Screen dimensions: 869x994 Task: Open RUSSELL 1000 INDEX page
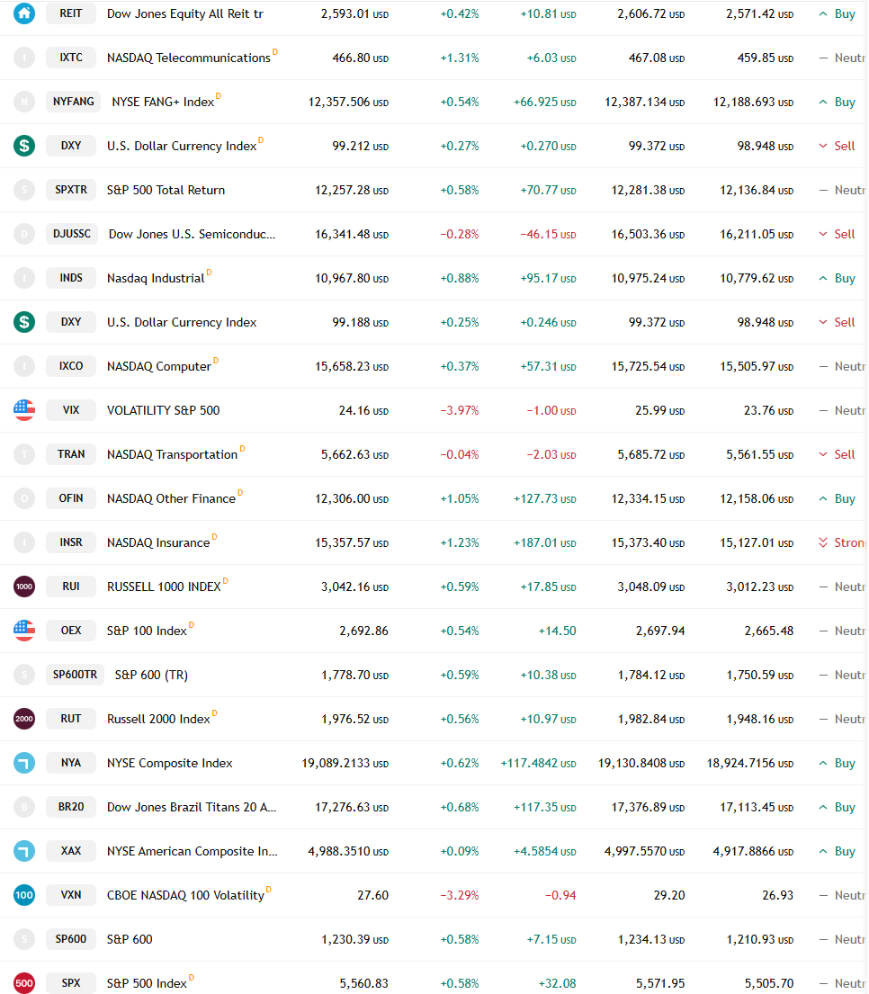click(x=164, y=587)
